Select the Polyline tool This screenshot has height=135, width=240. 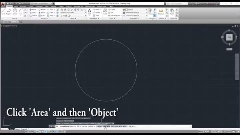9,12
